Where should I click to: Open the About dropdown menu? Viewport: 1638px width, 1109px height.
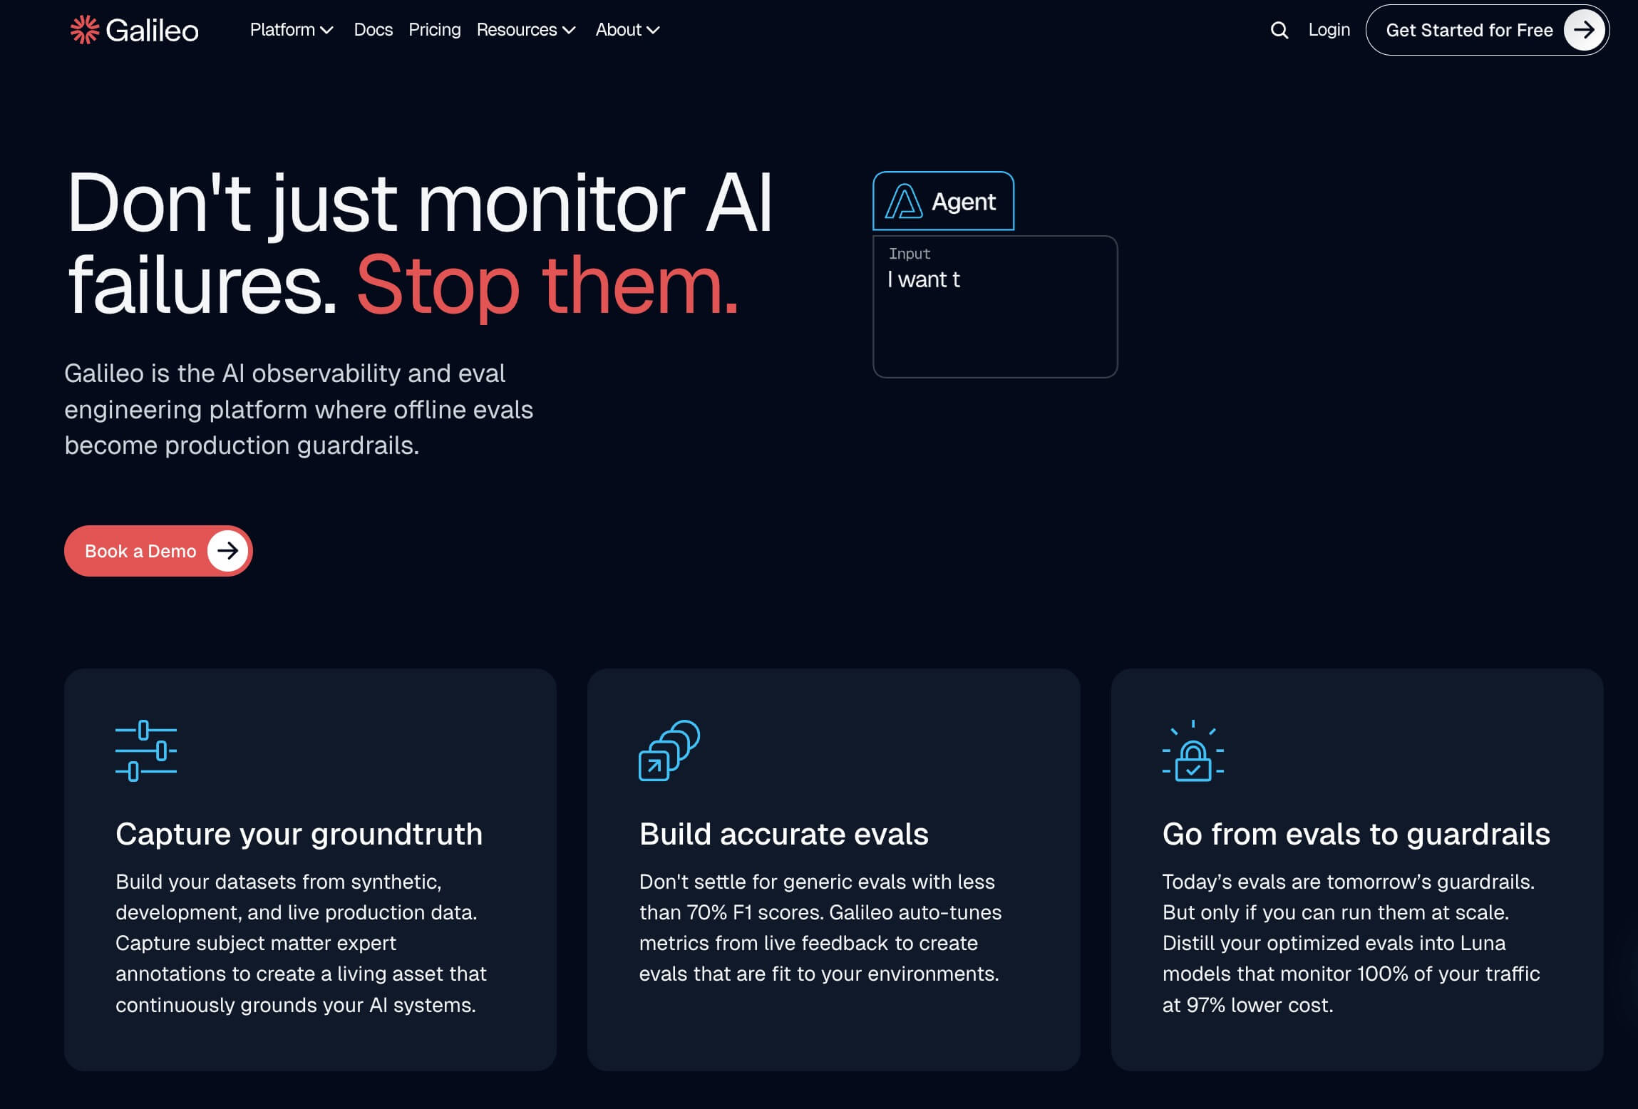(627, 30)
